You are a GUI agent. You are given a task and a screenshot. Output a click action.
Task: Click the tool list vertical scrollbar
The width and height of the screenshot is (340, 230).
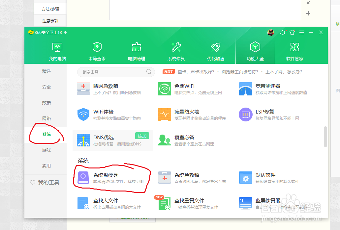325,137
